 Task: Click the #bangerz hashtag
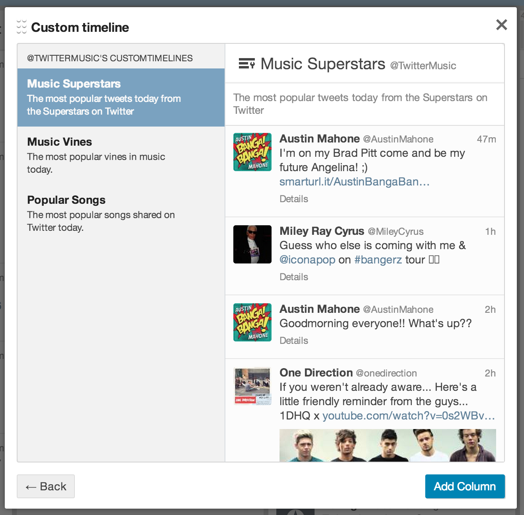click(x=377, y=259)
